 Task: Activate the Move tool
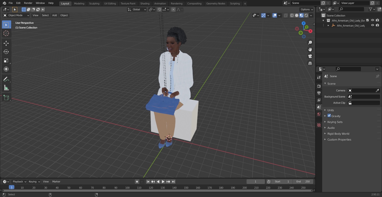[6, 43]
